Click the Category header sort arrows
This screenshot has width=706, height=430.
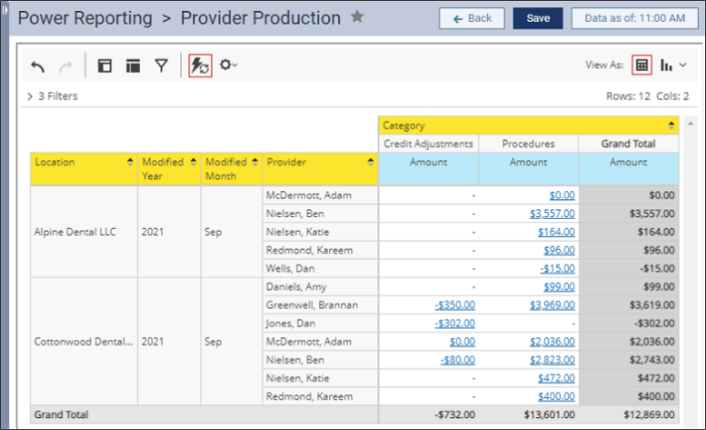click(671, 126)
